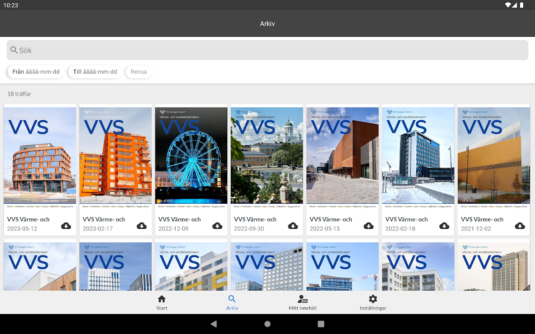Download the 2022-12-09 issue
Screen dimensions: 535x334
pos(217,226)
